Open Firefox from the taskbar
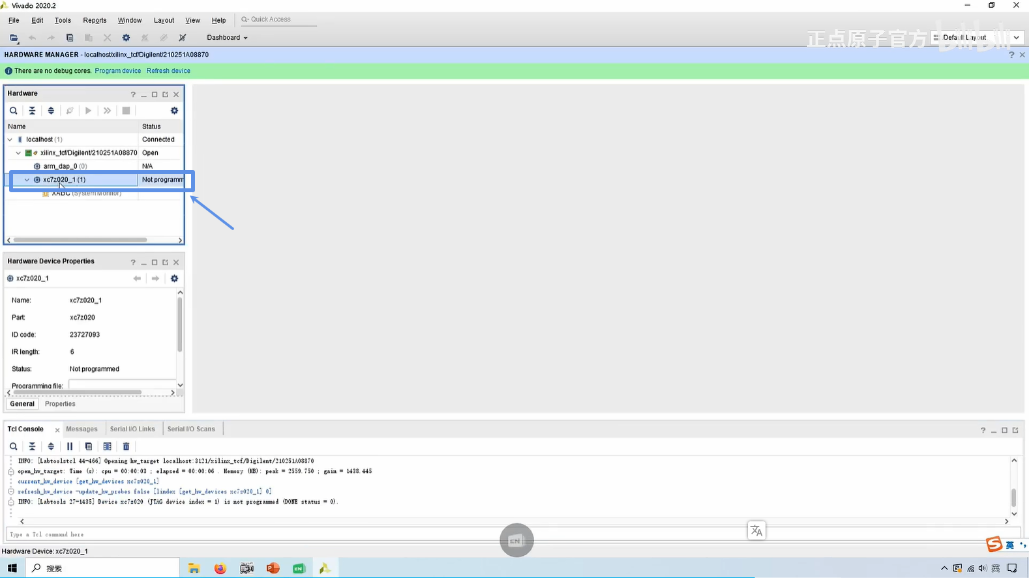Screen dimensions: 1029x578 (220, 568)
